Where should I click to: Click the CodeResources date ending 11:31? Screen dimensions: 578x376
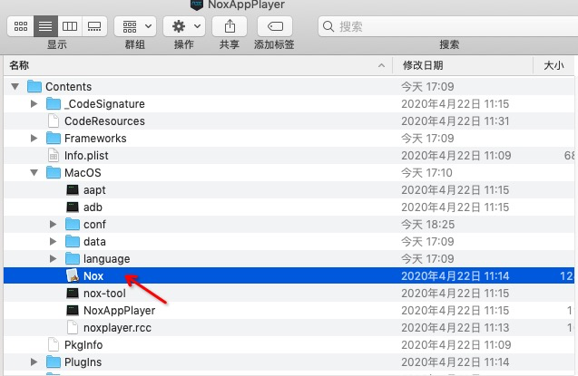(x=456, y=121)
